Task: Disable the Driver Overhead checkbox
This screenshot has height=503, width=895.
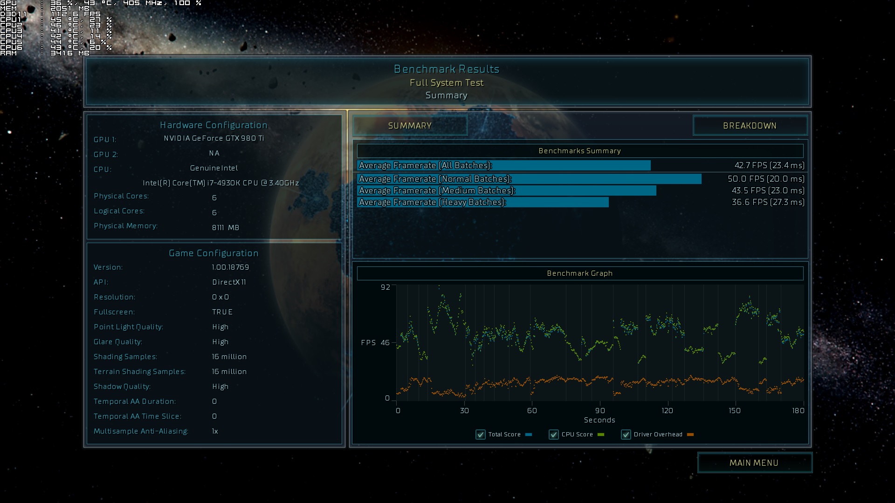Action: [x=626, y=435]
